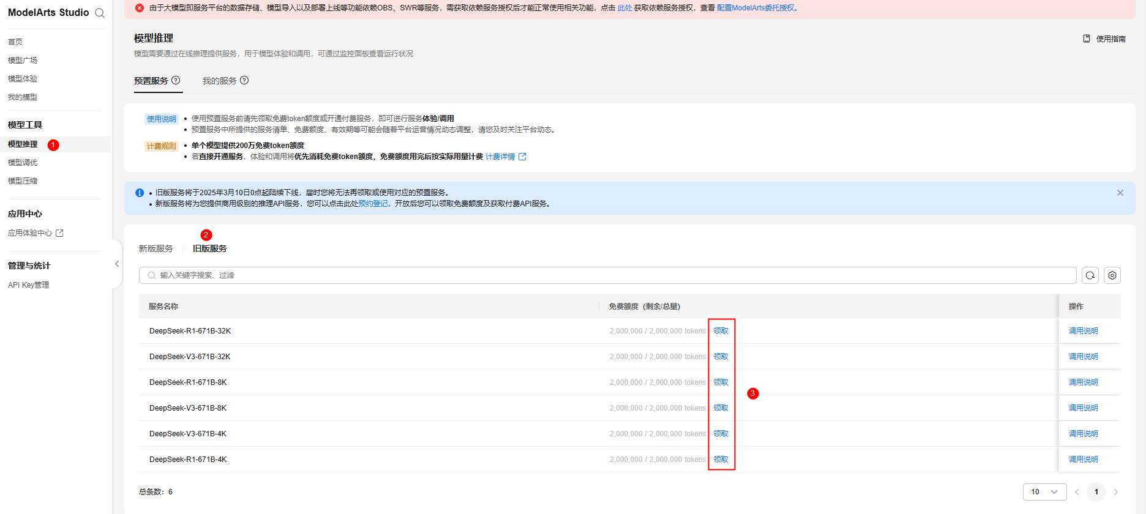Image resolution: width=1146 pixels, height=514 pixels.
Task: Open the help icon next to 我的服务
Action: pyautogui.click(x=244, y=80)
